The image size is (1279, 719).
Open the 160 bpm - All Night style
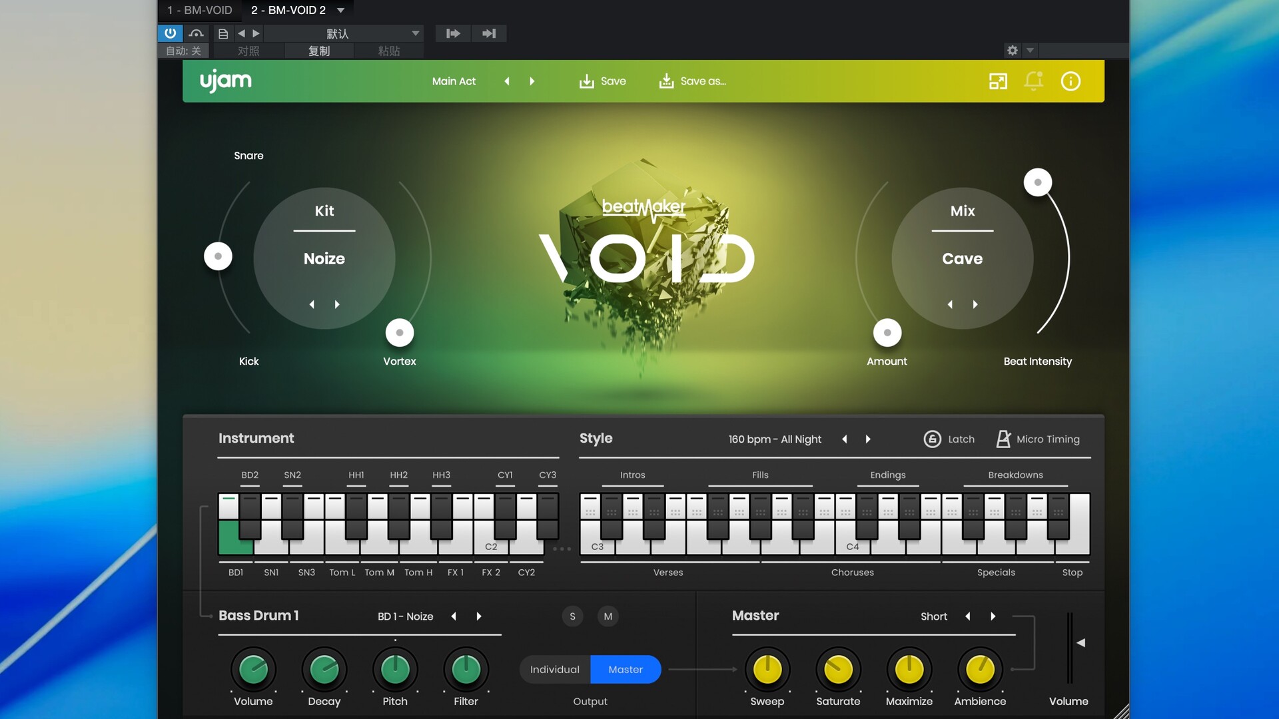click(775, 439)
